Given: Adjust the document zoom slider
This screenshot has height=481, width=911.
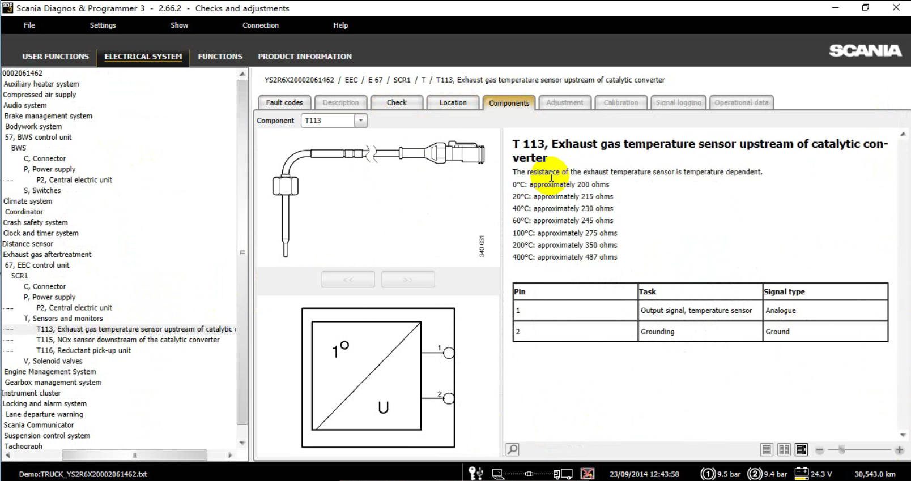Looking at the screenshot, I should coord(842,450).
